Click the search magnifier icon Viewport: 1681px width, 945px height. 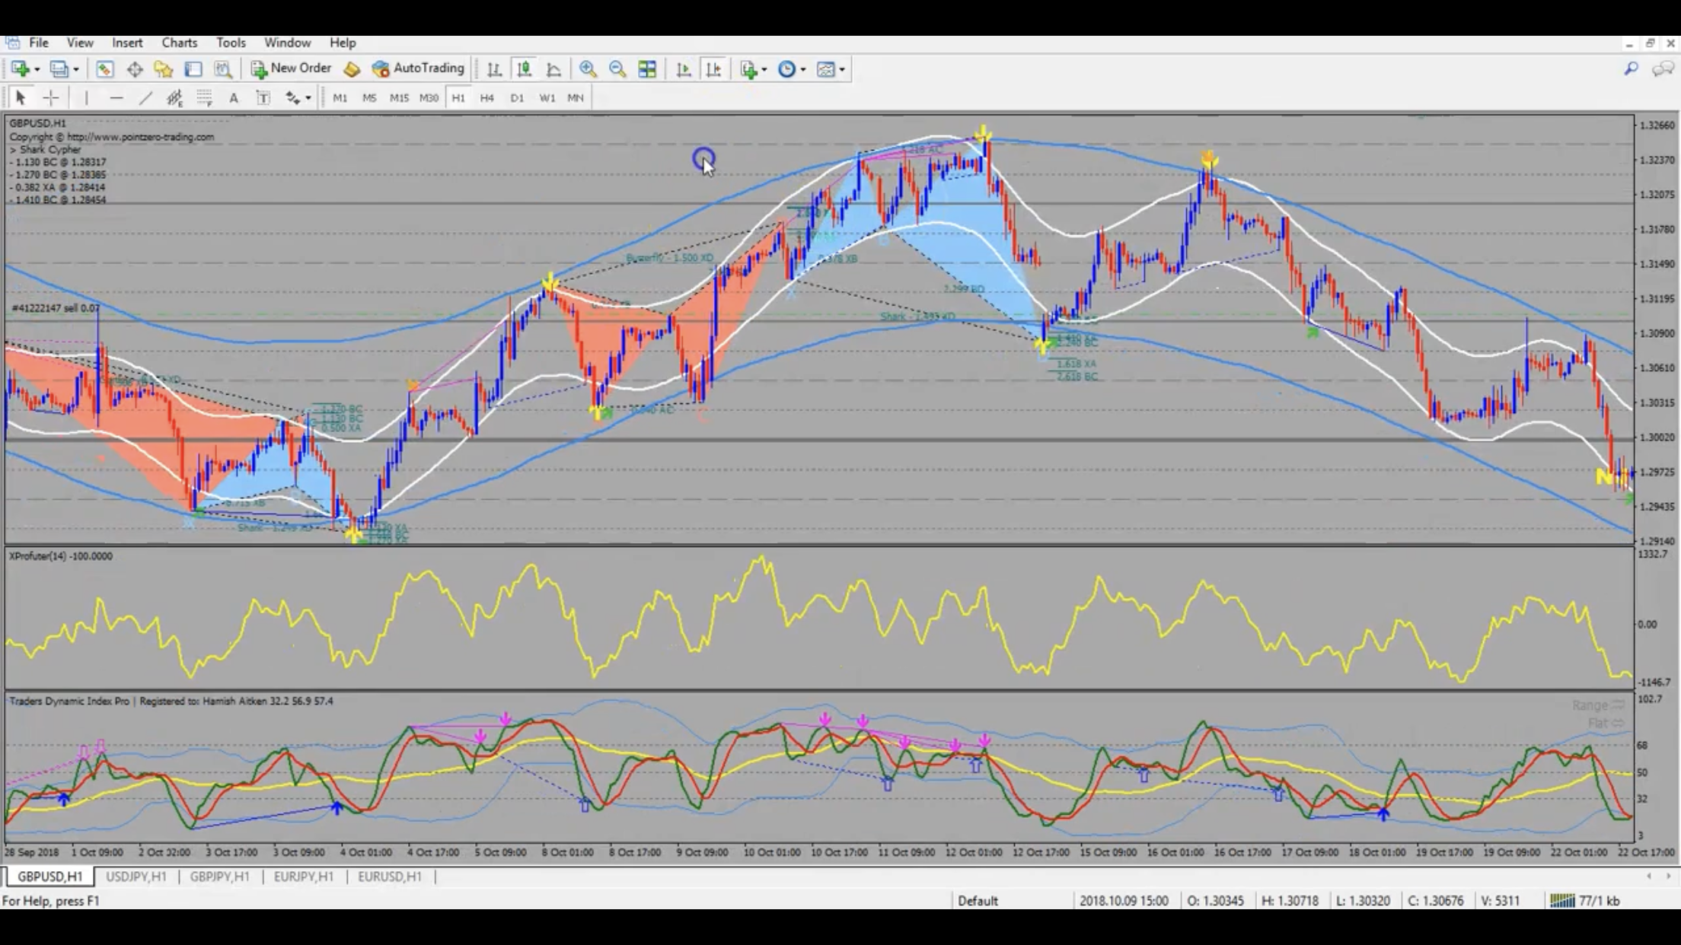[x=1631, y=69]
